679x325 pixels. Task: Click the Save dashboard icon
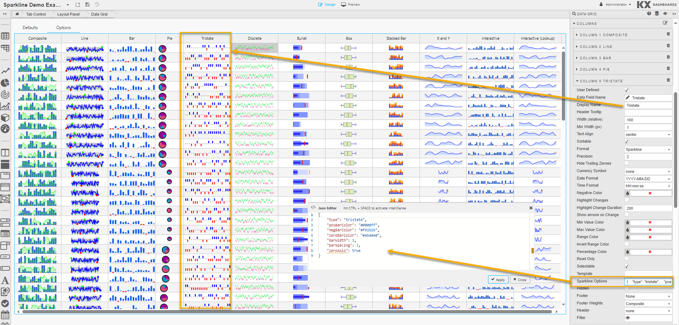coord(87,5)
